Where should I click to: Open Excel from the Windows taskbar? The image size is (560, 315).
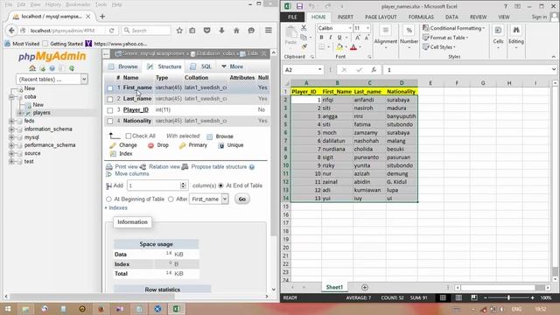[177, 309]
